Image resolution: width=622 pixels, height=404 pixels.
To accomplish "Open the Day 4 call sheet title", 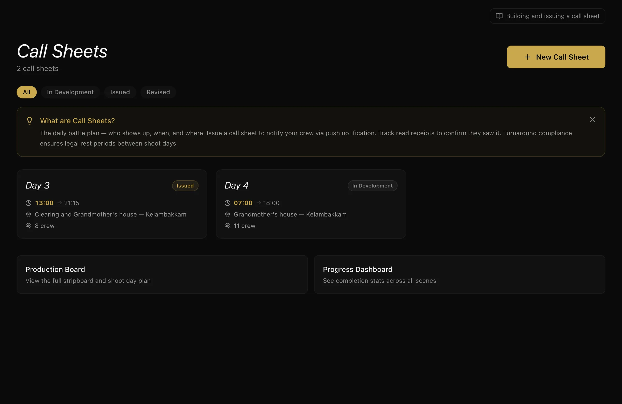I will click(x=236, y=185).
